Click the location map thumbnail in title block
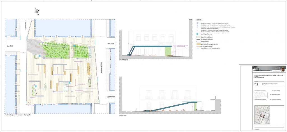 pyautogui.click(x=263, y=115)
